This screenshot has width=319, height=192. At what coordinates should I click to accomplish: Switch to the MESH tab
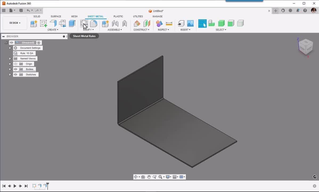click(74, 16)
